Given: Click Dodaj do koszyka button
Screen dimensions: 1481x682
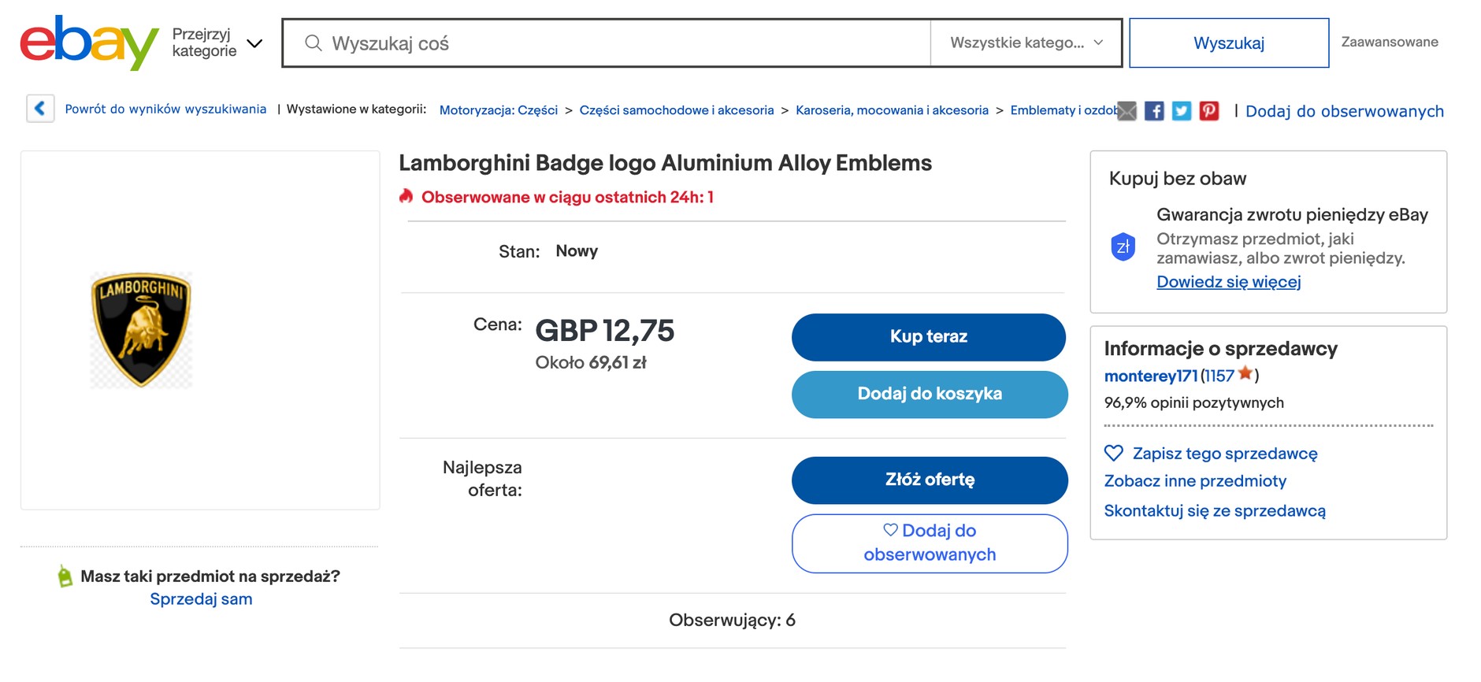Looking at the screenshot, I should point(930,394).
